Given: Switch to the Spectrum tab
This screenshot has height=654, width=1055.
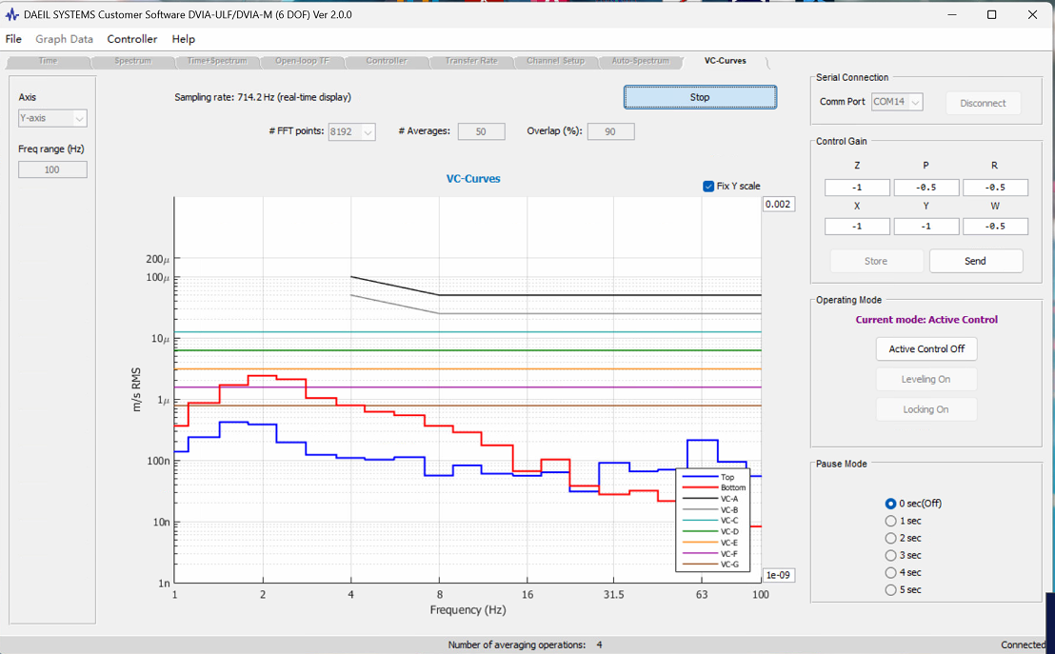Looking at the screenshot, I should click(132, 61).
